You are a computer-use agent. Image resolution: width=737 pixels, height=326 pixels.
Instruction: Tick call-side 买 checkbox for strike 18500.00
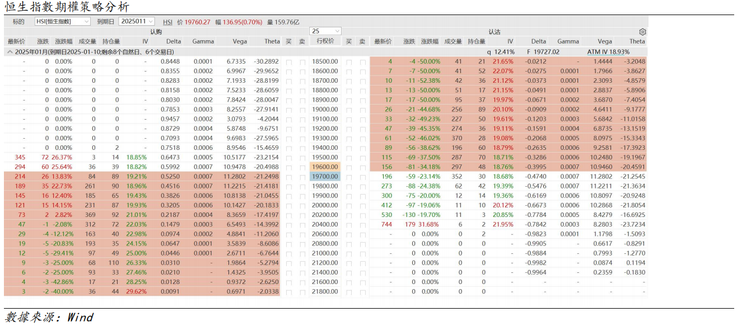coord(289,62)
